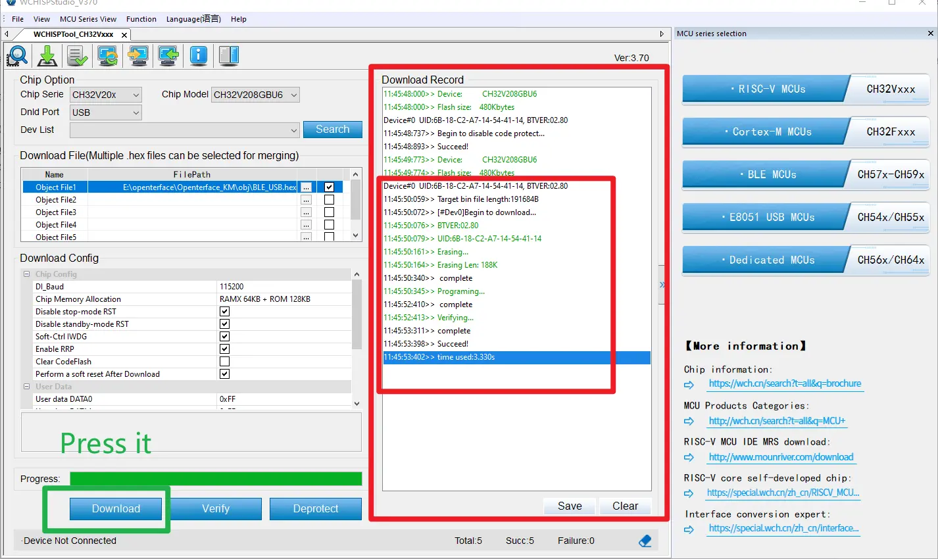Click the monitor with circular arrows icon
Image resolution: width=938 pixels, height=559 pixels.
[108, 56]
